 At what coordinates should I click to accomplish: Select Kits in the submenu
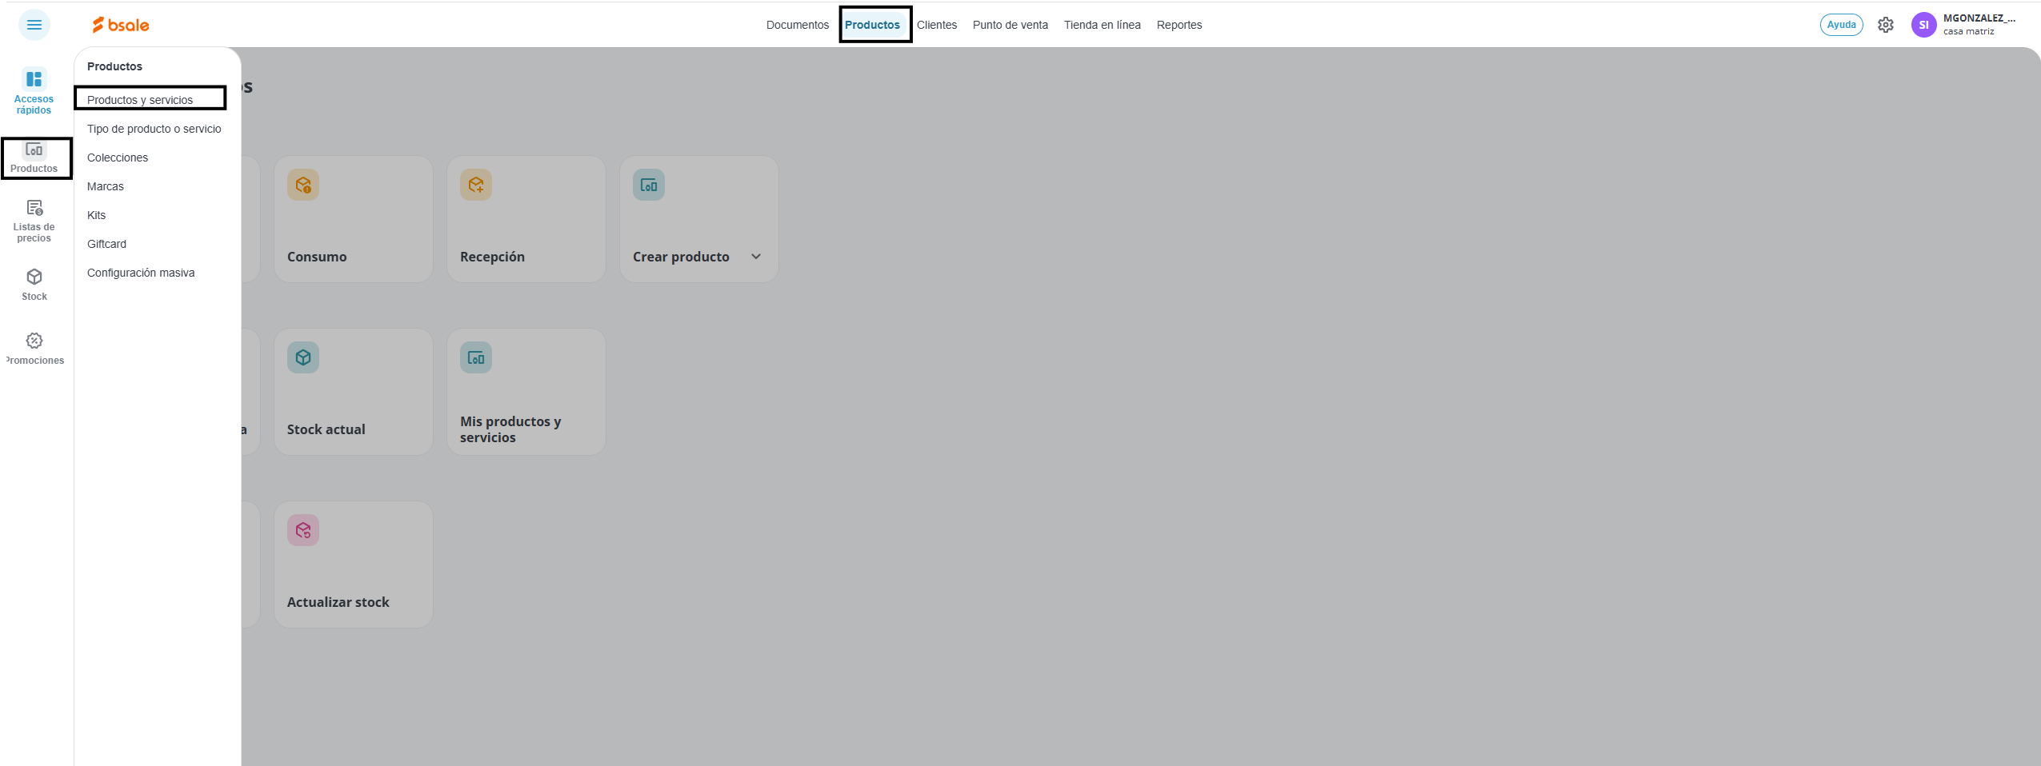click(97, 215)
